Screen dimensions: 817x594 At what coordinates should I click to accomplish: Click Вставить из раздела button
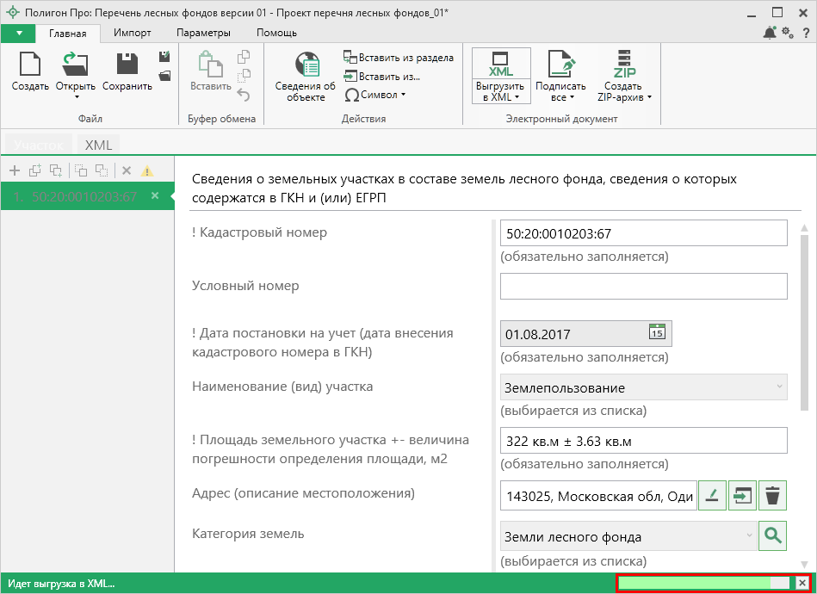click(x=399, y=58)
